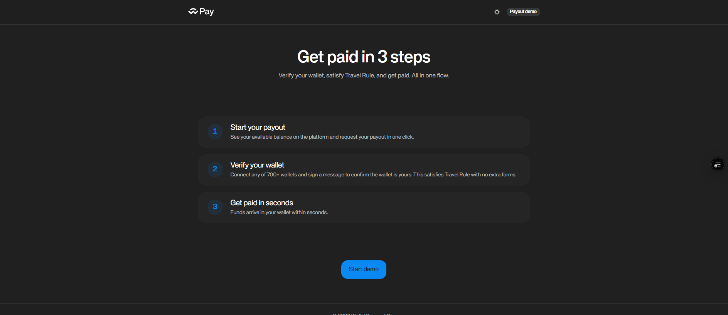This screenshot has width=728, height=315.
Task: Click the 'Start your payout' heading
Action: pyautogui.click(x=258, y=127)
